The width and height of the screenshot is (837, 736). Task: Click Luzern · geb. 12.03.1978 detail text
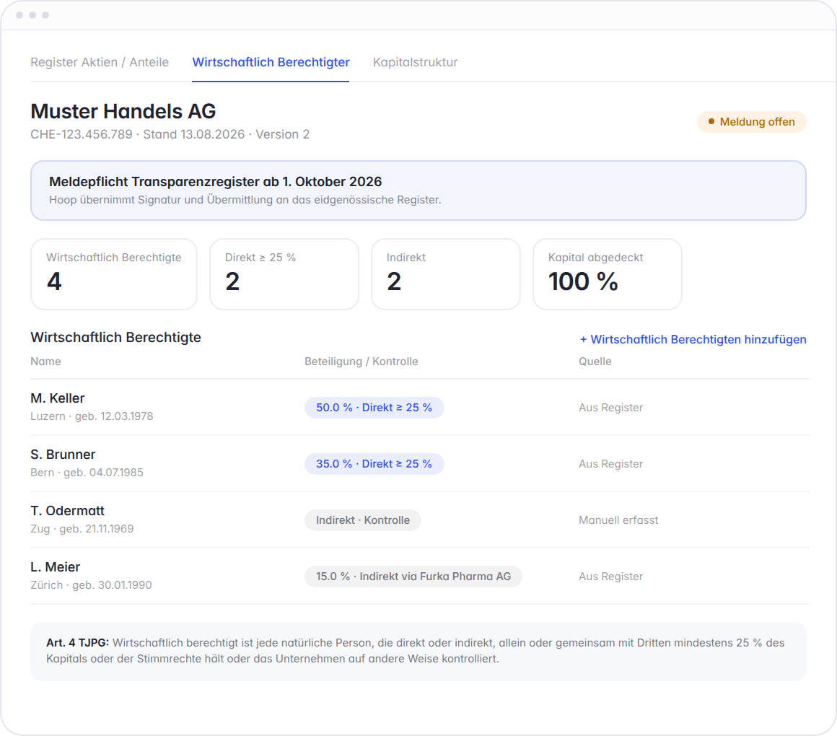(92, 416)
